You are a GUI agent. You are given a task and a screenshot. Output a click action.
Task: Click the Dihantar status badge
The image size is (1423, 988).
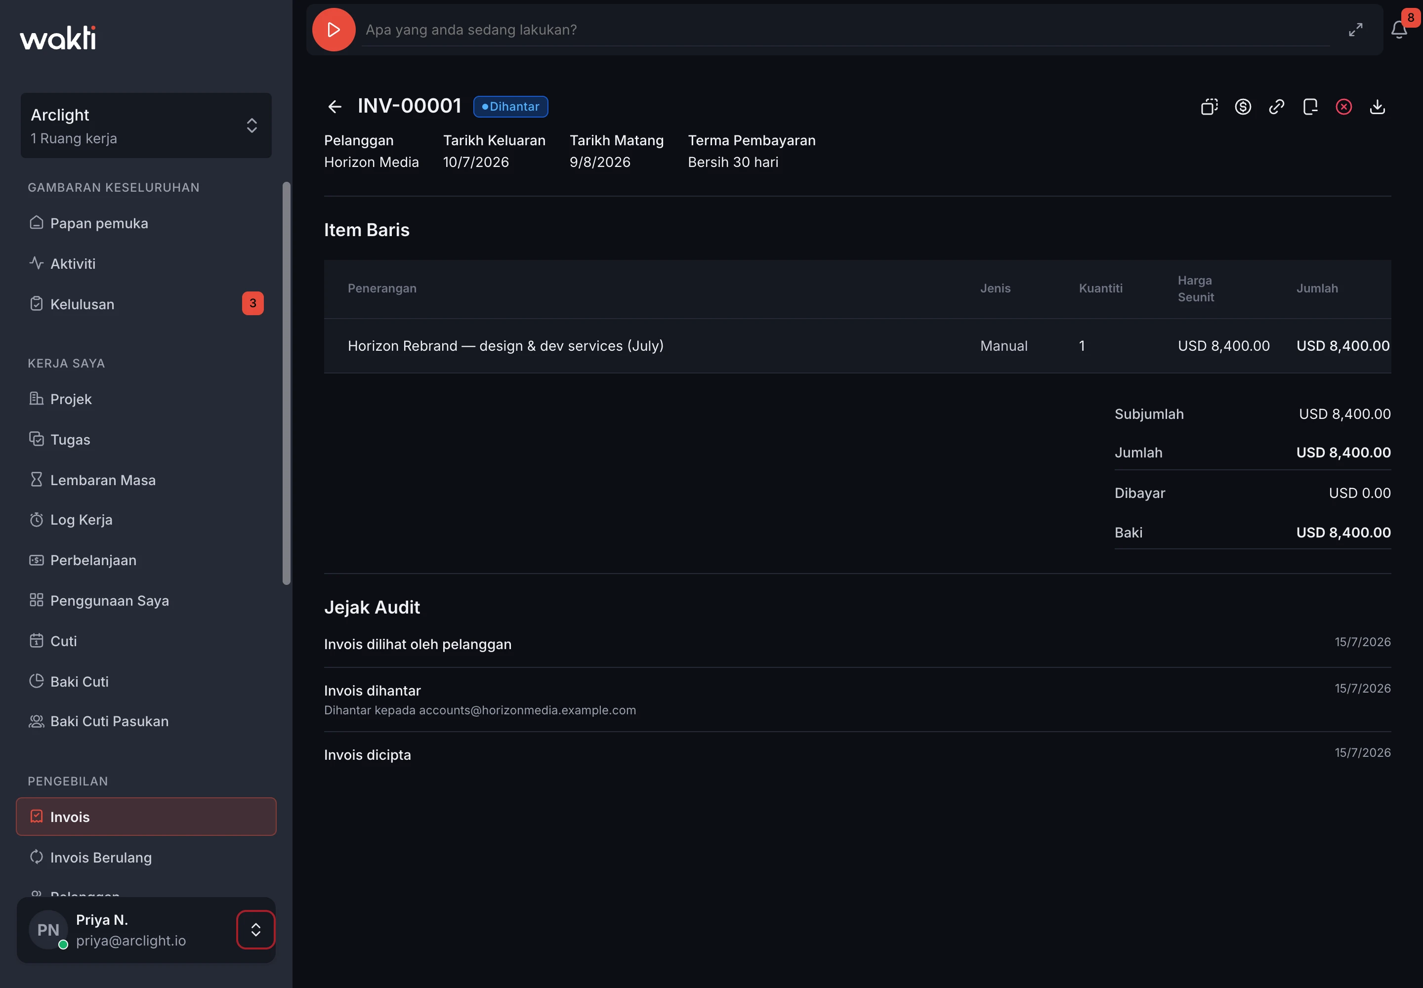(511, 107)
